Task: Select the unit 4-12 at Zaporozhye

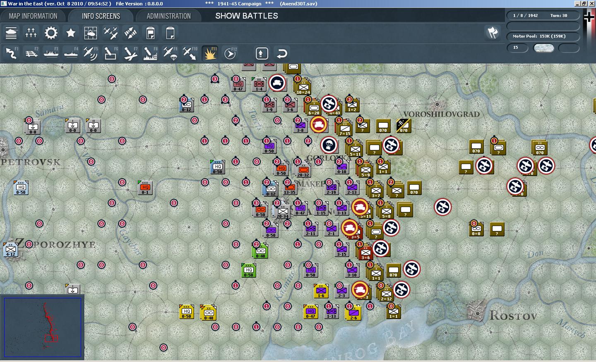Action: [x=11, y=250]
